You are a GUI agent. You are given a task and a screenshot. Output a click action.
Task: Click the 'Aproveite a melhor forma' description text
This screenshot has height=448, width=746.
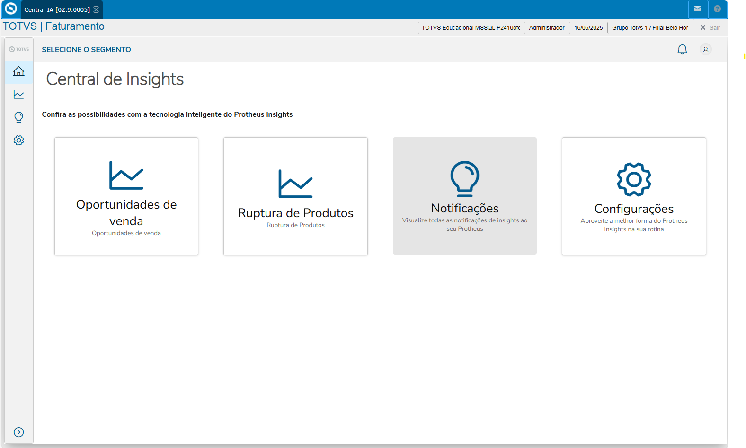tap(634, 225)
